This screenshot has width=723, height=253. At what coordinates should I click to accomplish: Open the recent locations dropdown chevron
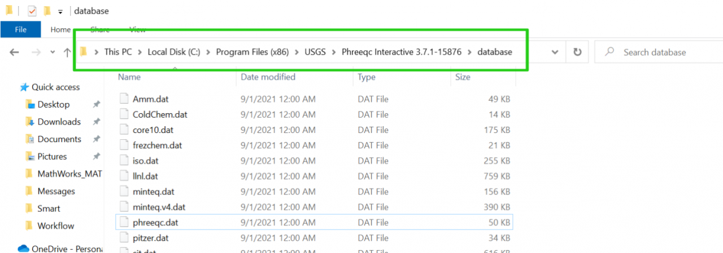[x=53, y=52]
